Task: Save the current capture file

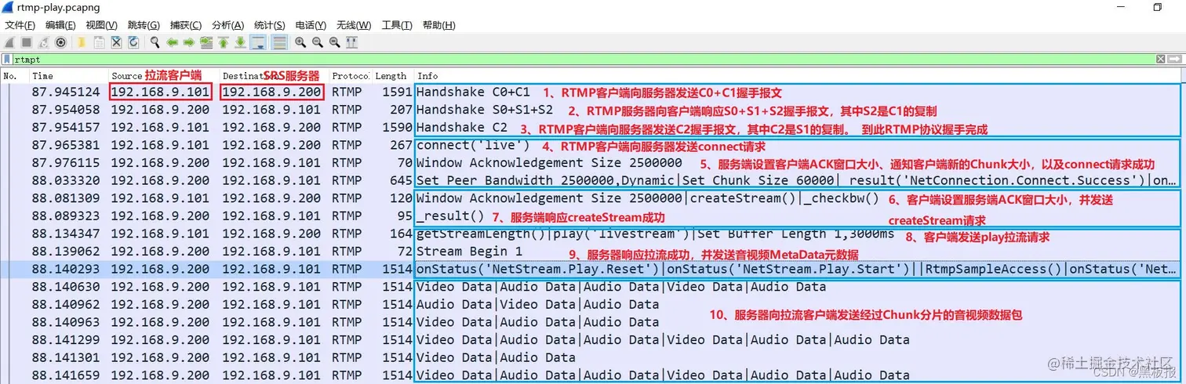Action: (x=100, y=42)
